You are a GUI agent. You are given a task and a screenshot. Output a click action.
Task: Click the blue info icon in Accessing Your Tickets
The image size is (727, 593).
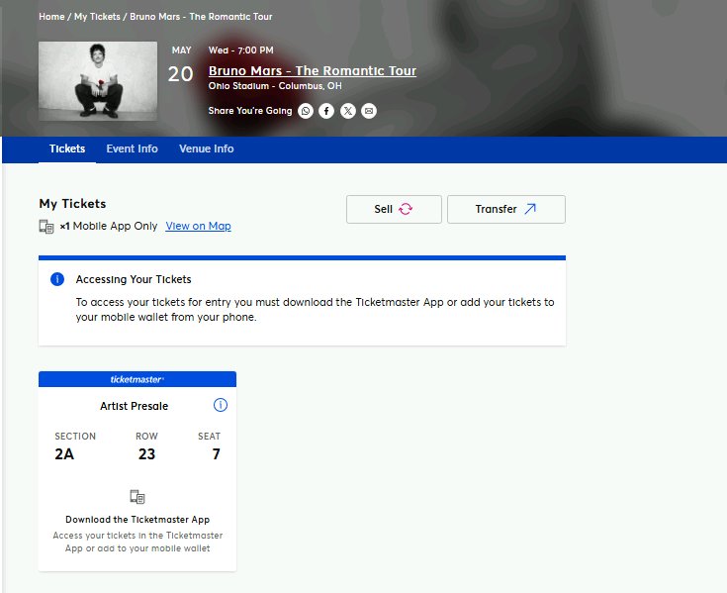tap(57, 279)
